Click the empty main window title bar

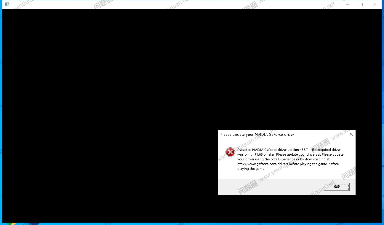[x=178, y=4]
